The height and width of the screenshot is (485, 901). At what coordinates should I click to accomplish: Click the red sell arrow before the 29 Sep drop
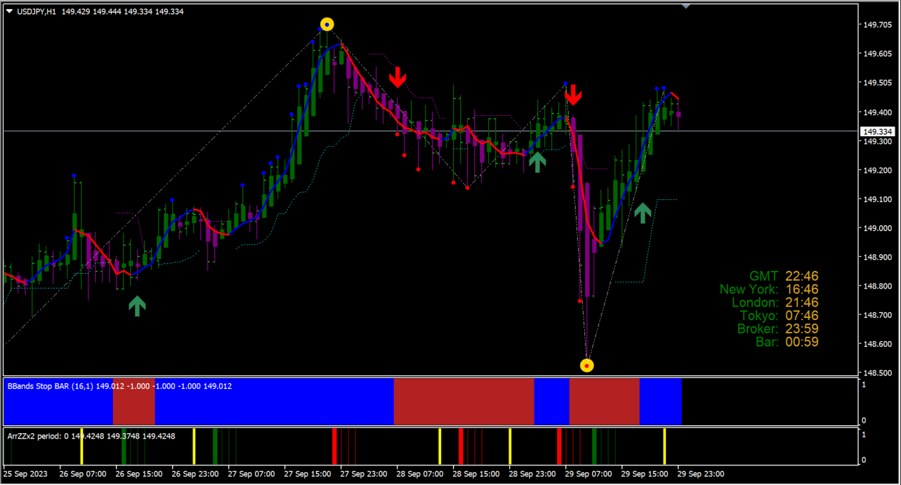(574, 95)
